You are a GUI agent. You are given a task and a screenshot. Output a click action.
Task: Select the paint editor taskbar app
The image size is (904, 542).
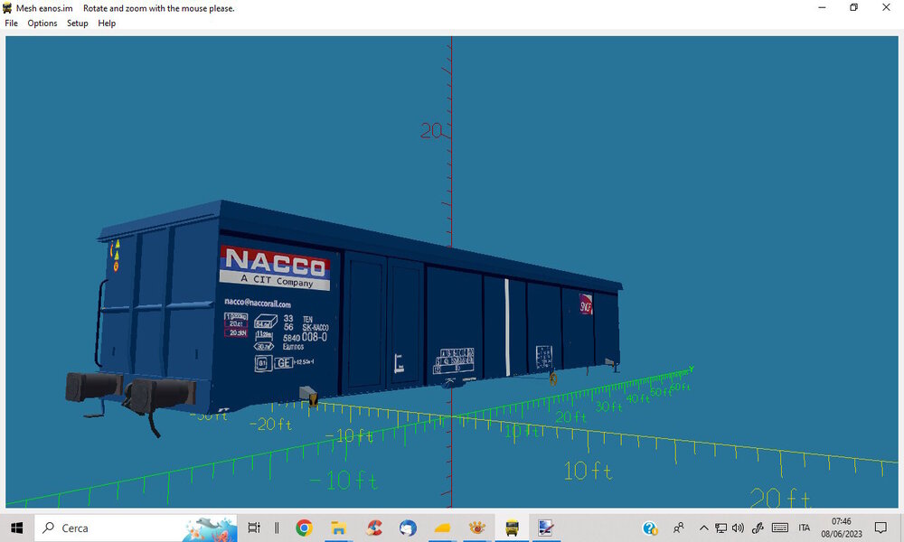click(x=545, y=528)
